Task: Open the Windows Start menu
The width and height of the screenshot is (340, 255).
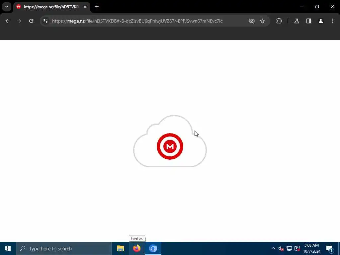Action: pyautogui.click(x=8, y=248)
